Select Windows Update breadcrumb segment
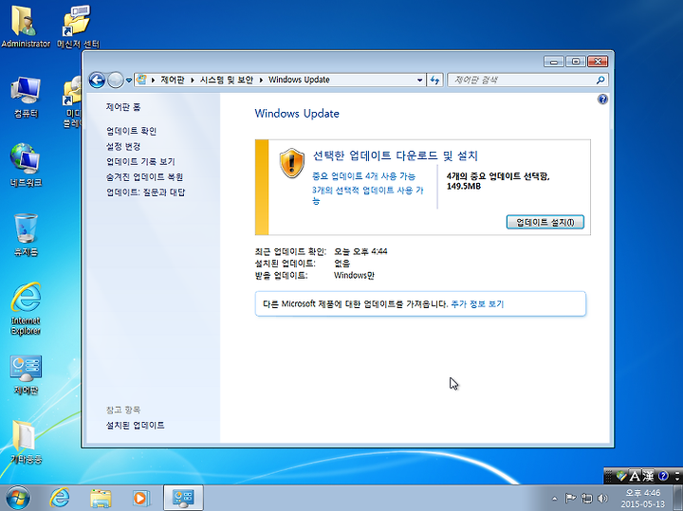 coord(299,80)
